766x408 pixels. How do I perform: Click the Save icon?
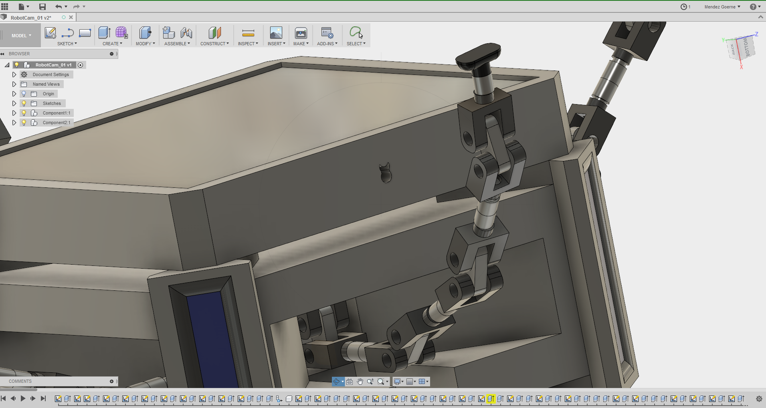(x=42, y=6)
